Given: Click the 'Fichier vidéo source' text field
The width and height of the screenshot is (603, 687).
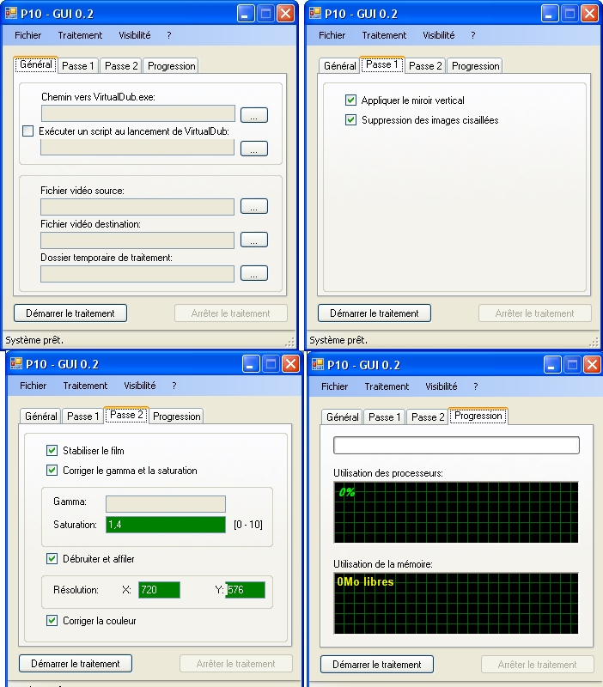Looking at the screenshot, I should [137, 207].
